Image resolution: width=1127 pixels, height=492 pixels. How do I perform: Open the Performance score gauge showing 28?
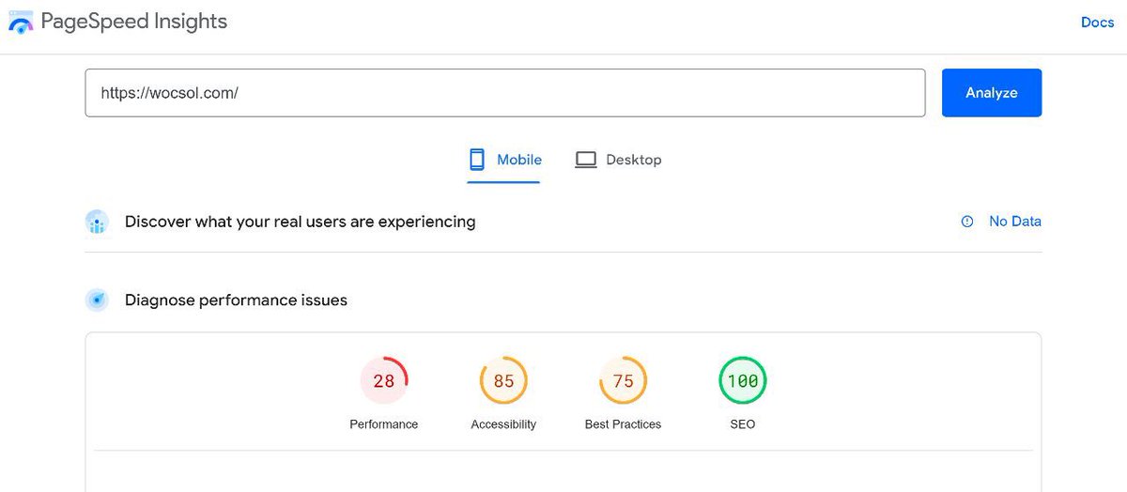384,380
